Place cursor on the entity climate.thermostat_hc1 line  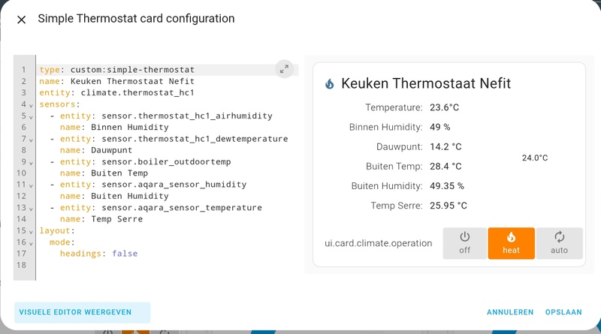116,93
